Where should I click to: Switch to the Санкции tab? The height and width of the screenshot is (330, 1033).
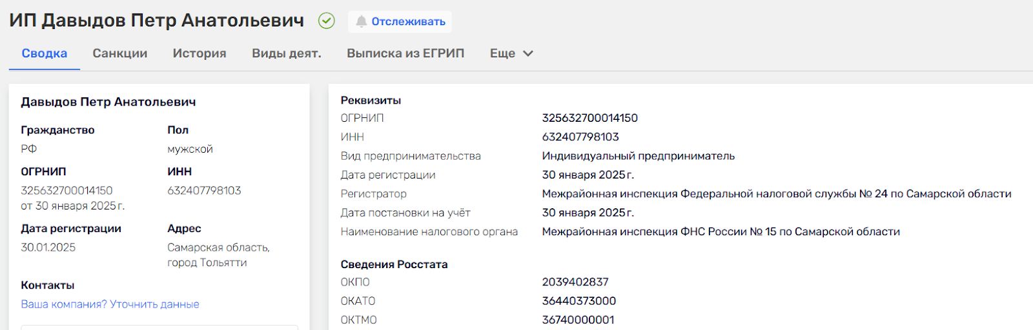pyautogui.click(x=120, y=53)
